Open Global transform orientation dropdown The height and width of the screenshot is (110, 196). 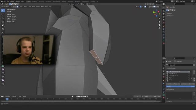(x=72, y=4)
